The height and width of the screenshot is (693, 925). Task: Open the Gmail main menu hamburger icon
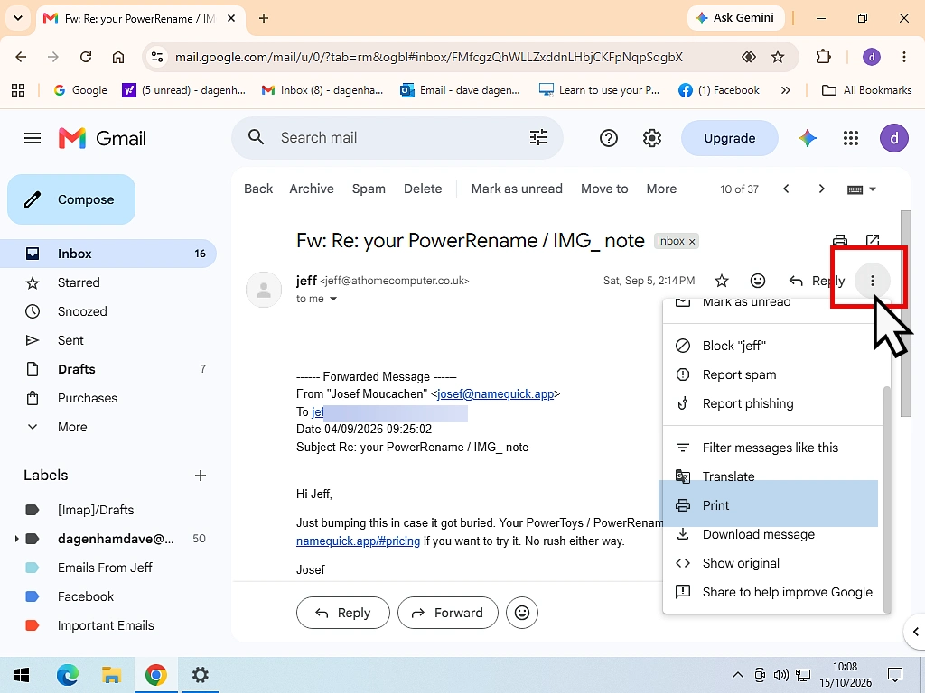(x=33, y=138)
